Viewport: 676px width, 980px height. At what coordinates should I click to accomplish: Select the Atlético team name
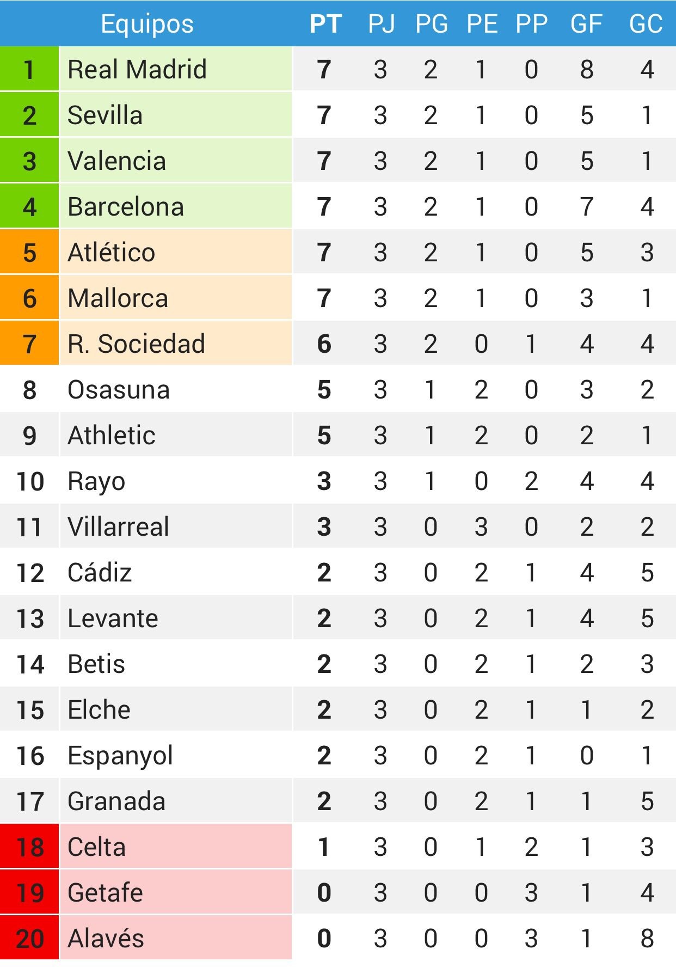tap(112, 252)
